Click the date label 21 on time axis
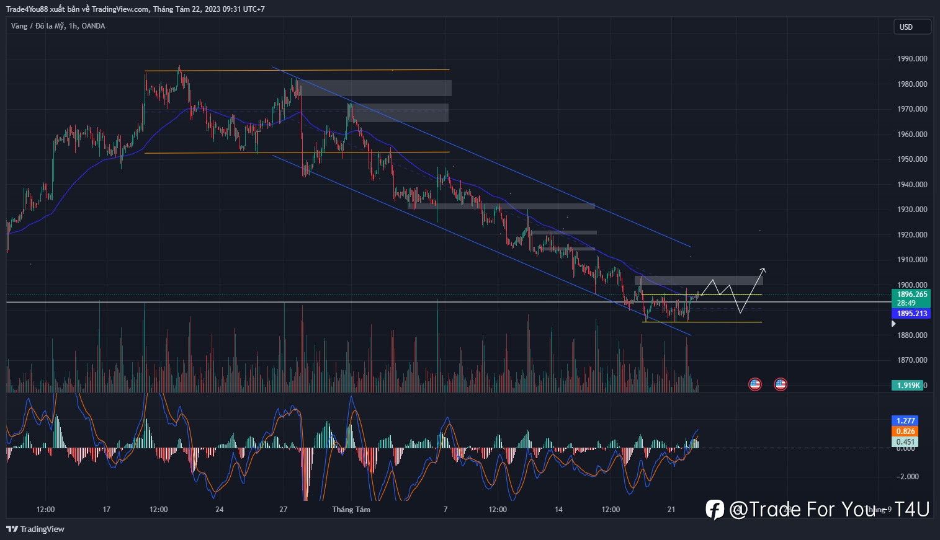This screenshot has height=540, width=940. tap(671, 510)
